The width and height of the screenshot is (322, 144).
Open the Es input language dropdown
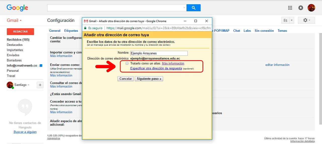point(292,20)
